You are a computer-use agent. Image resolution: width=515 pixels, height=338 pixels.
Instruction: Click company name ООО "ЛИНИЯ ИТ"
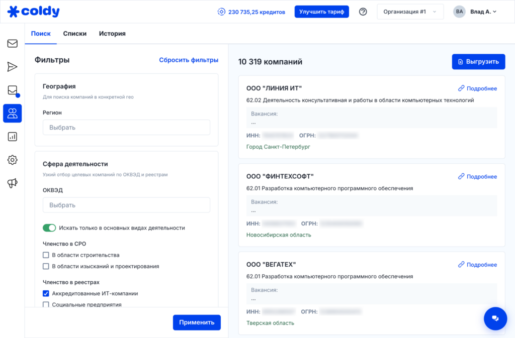pyautogui.click(x=274, y=88)
